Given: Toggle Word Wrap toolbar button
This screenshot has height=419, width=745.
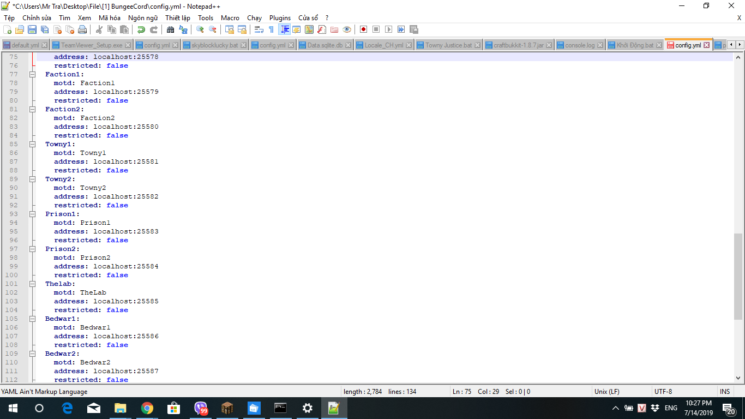Looking at the screenshot, I should (259, 29).
